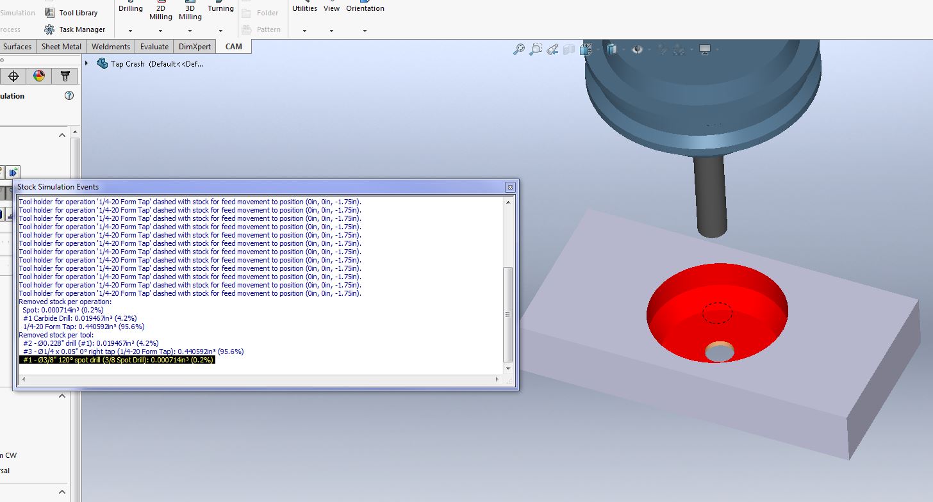Expand the Tap Crash feature tree
This screenshot has width=933, height=502.
86,63
